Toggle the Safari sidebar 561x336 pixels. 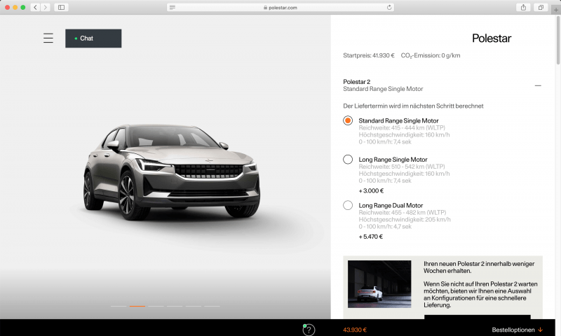[x=61, y=7]
